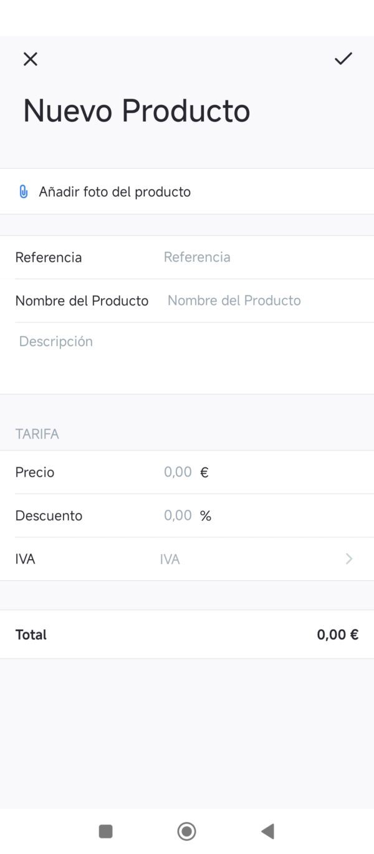This screenshot has height=854, width=374.
Task: Confirm product with the checkmark icon
Action: [x=343, y=59]
